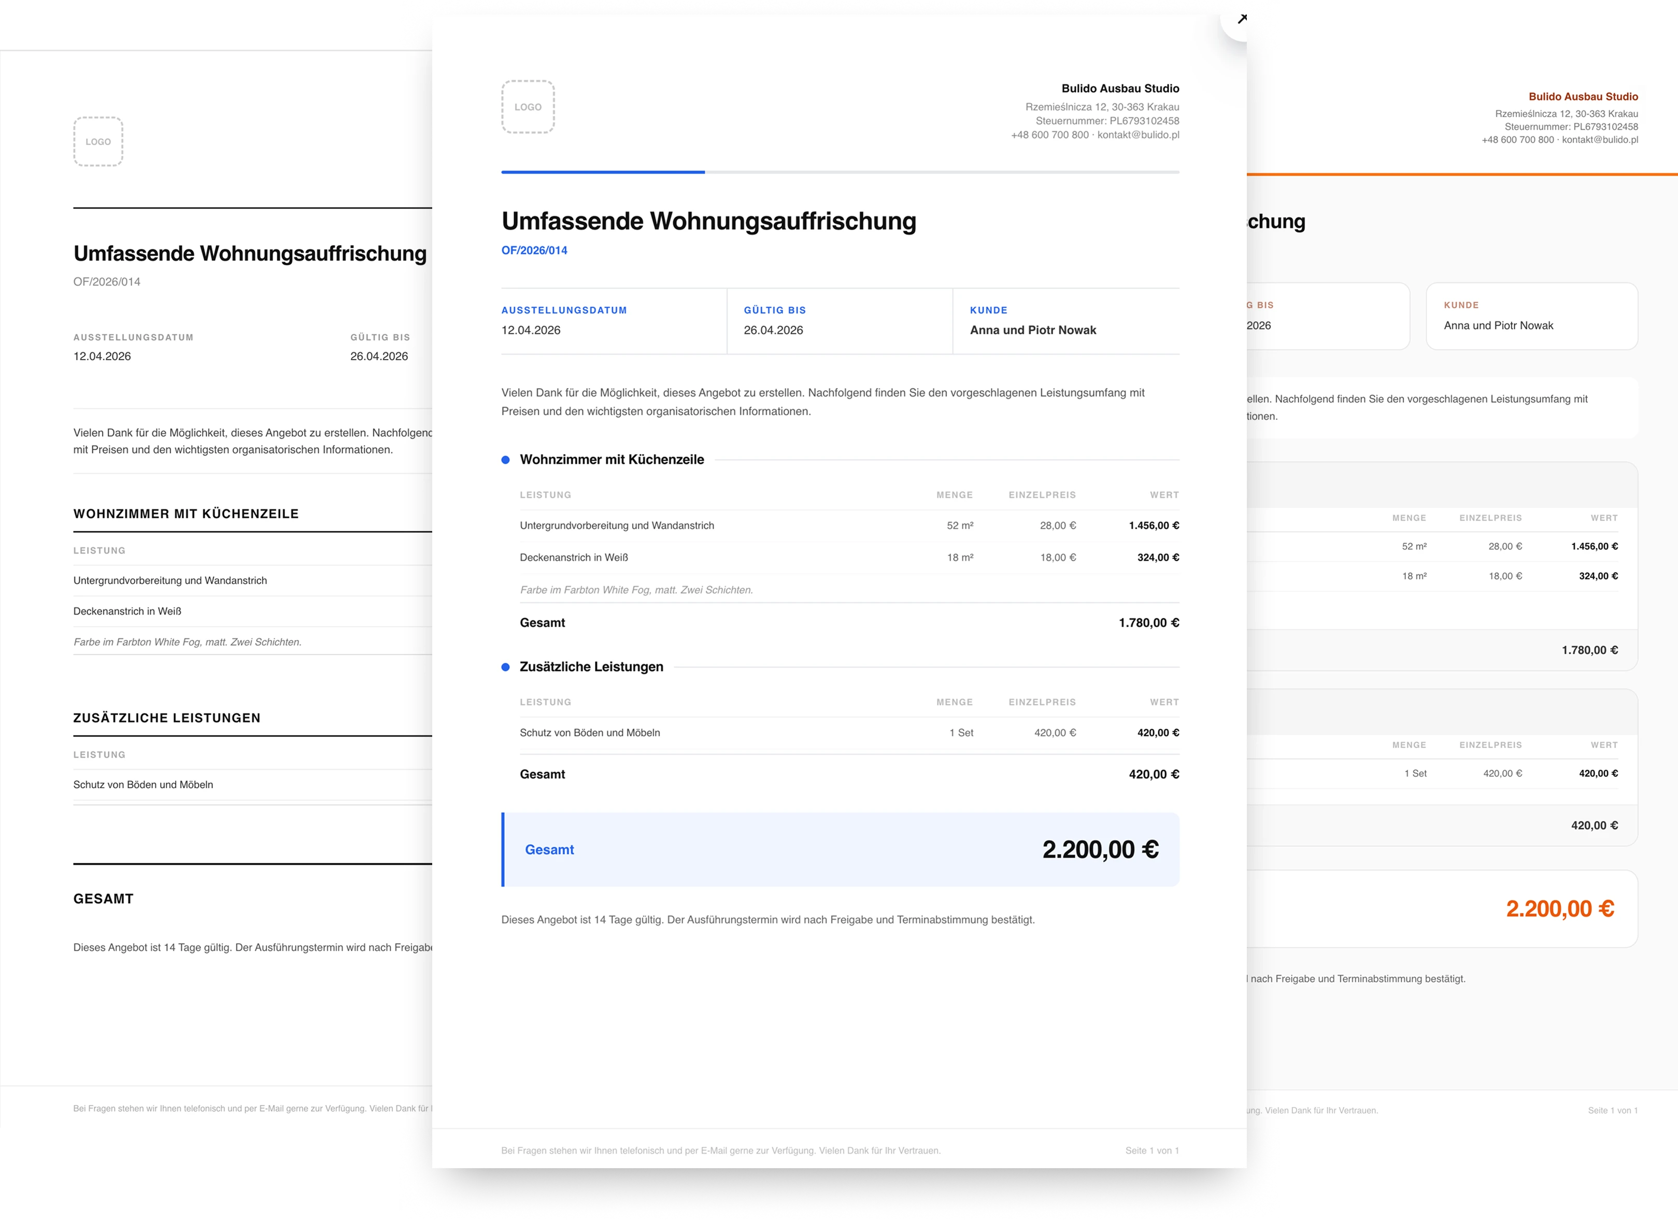Viewport: 1678px width, 1220px height.
Task: Click blue 'KUNDE' label in the center document
Action: coord(988,311)
